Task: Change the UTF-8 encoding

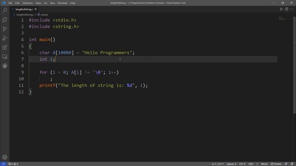Action: (x=242, y=164)
